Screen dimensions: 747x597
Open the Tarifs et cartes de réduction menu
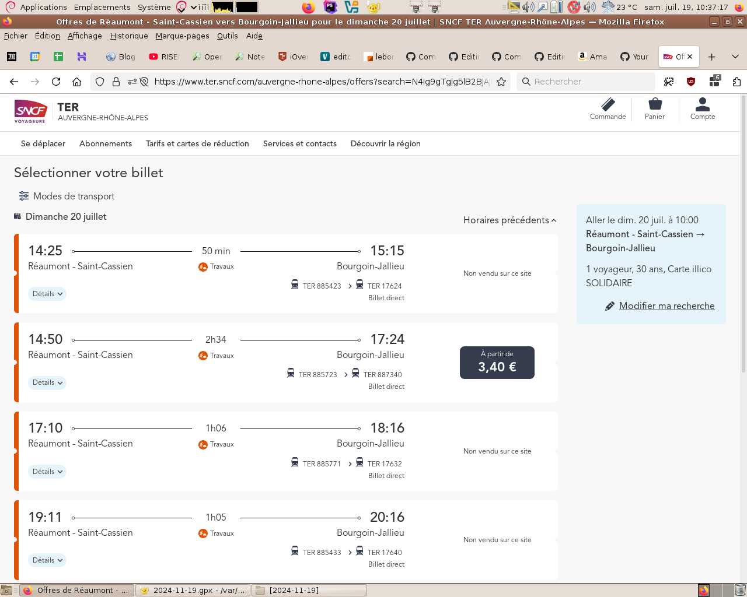click(197, 143)
